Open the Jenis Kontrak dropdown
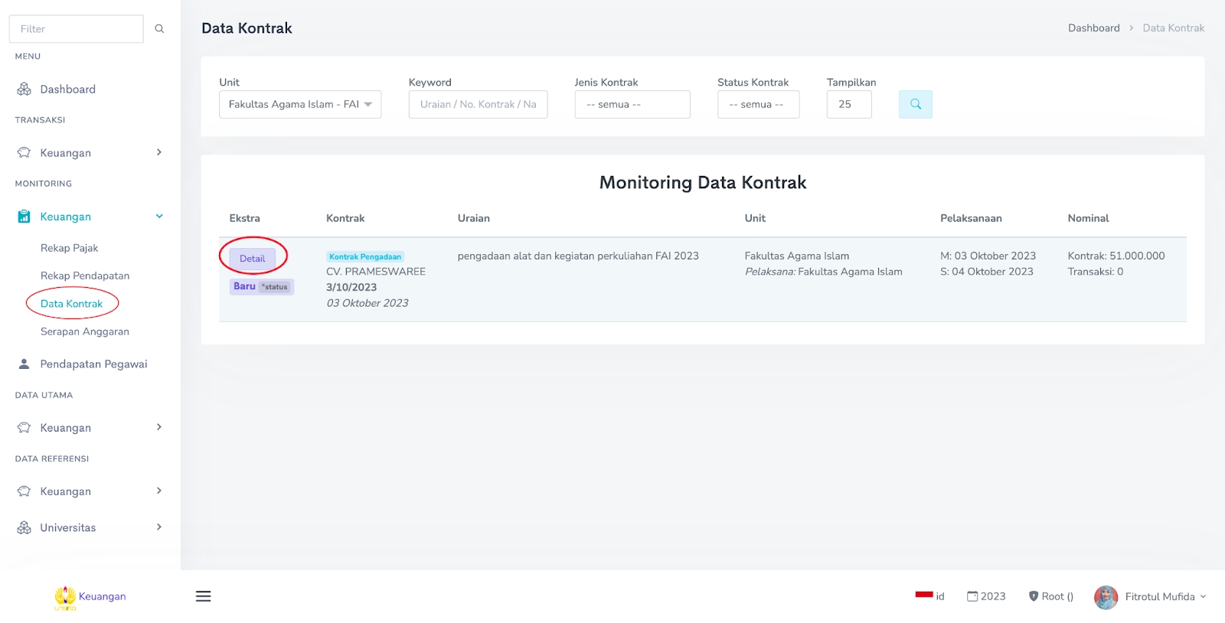 point(632,105)
